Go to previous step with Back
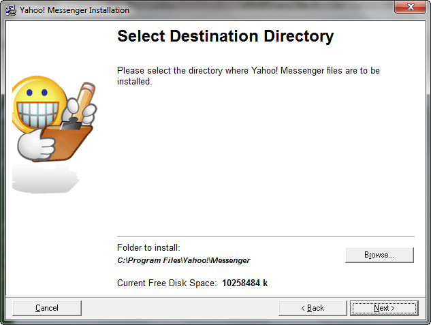431x325 pixels. click(313, 308)
